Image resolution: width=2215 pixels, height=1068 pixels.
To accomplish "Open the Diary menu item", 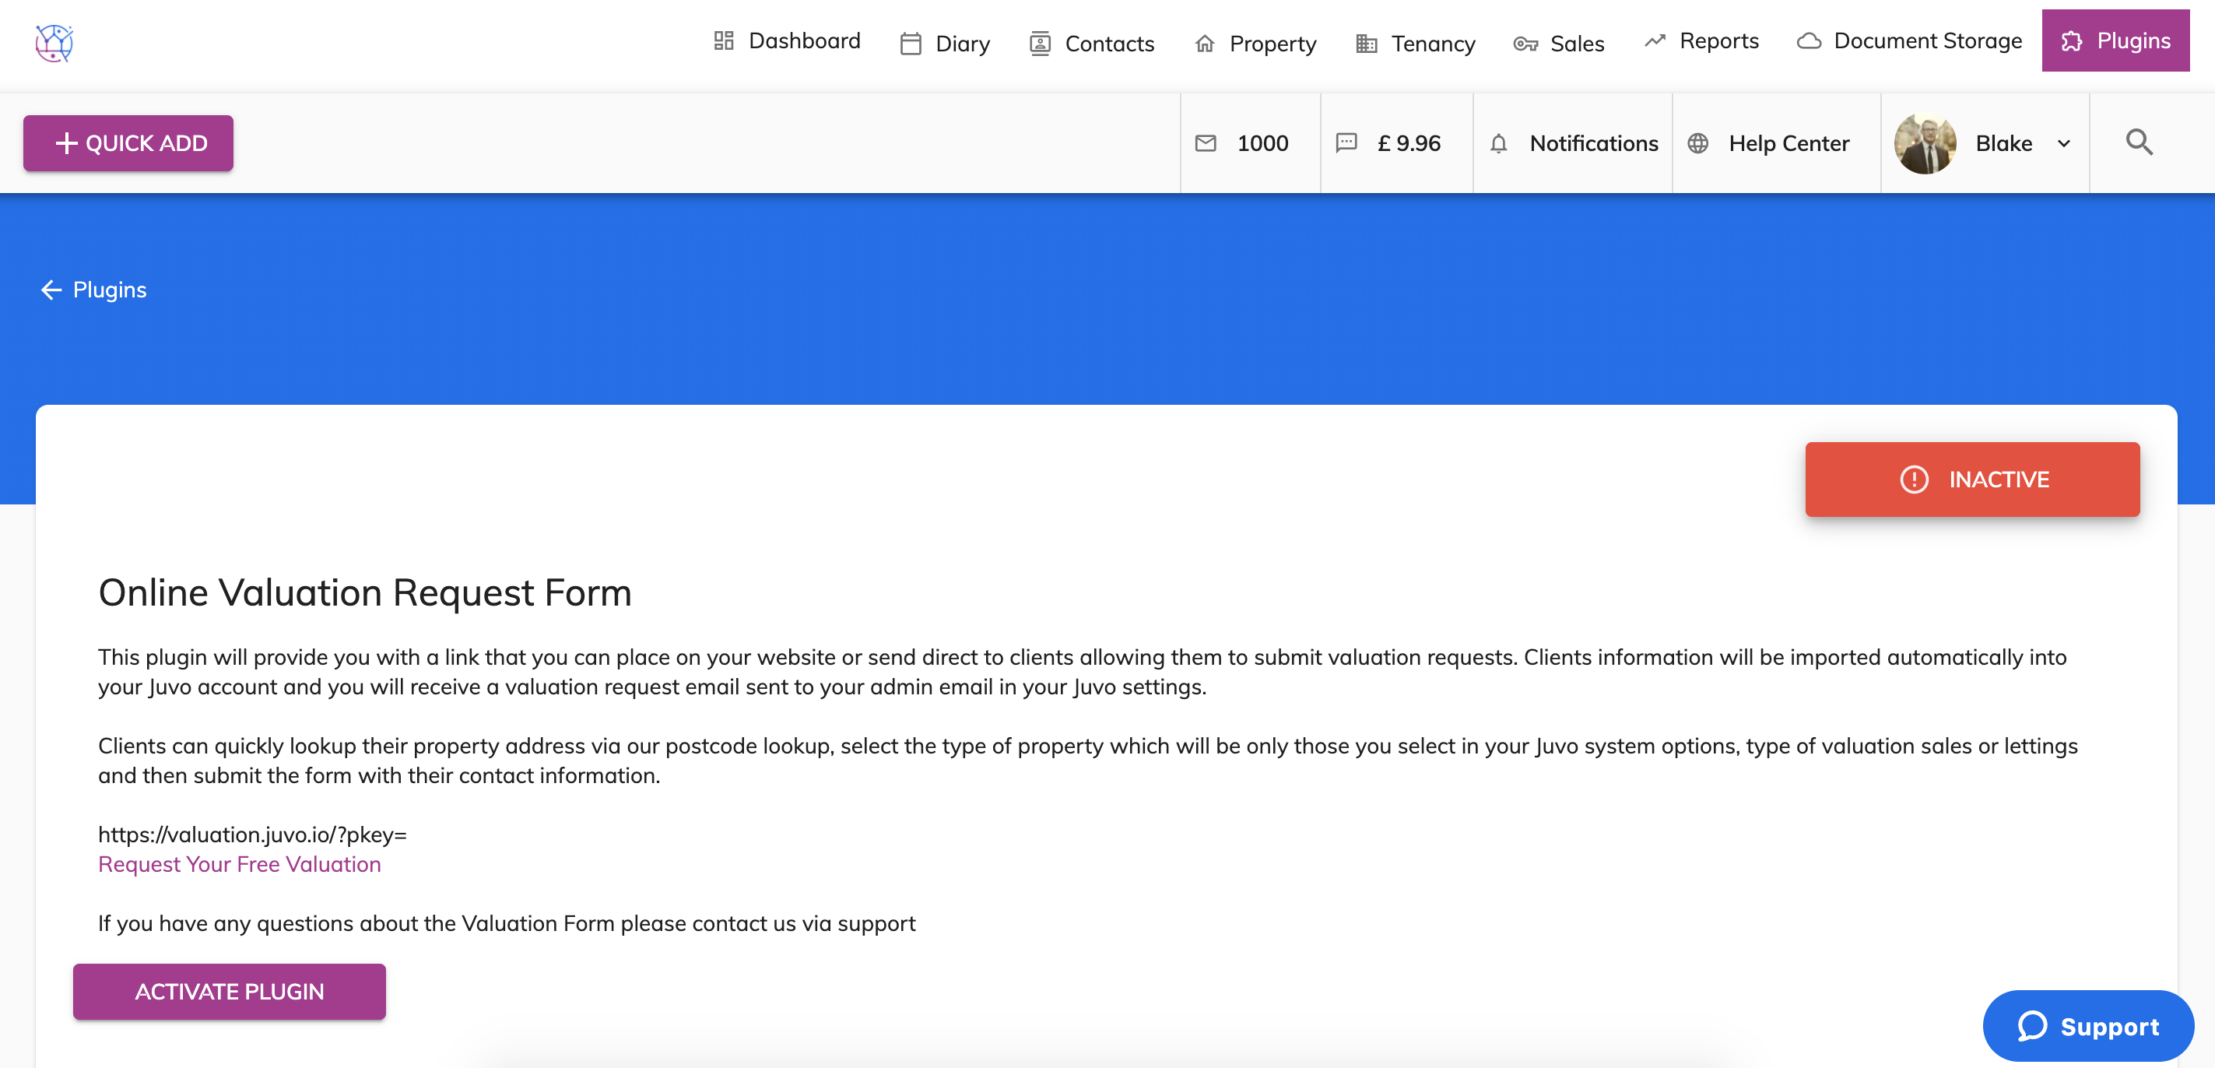I will coord(945,43).
